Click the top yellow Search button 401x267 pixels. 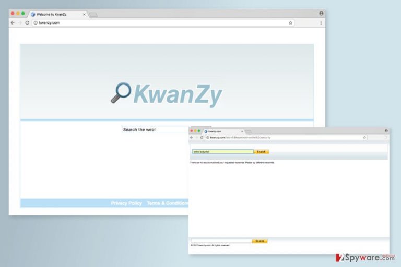coord(261,152)
